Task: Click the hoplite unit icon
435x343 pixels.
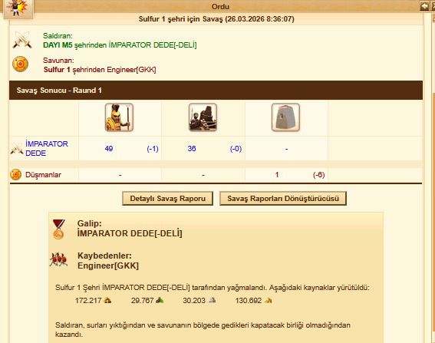Action: click(x=119, y=117)
